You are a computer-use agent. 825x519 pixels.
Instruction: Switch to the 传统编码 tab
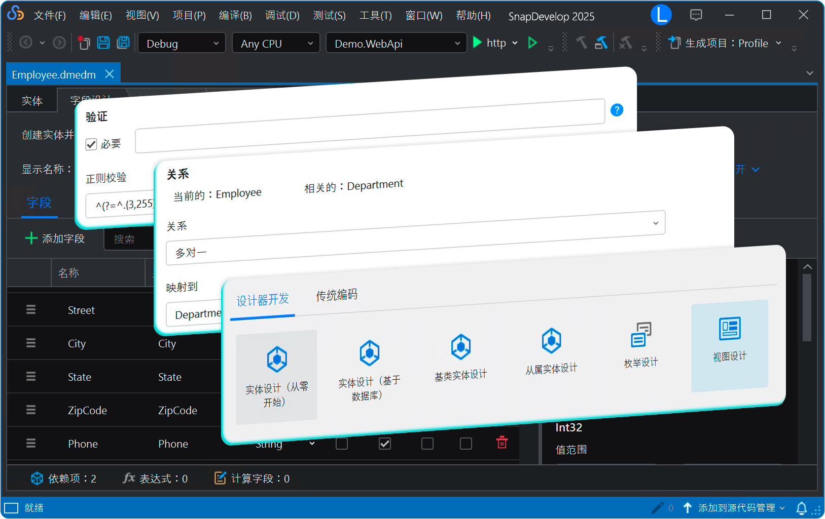(336, 295)
